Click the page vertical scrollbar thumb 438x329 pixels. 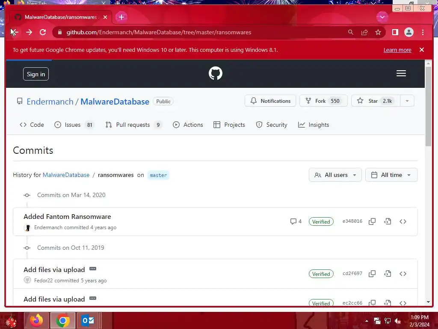click(428, 106)
